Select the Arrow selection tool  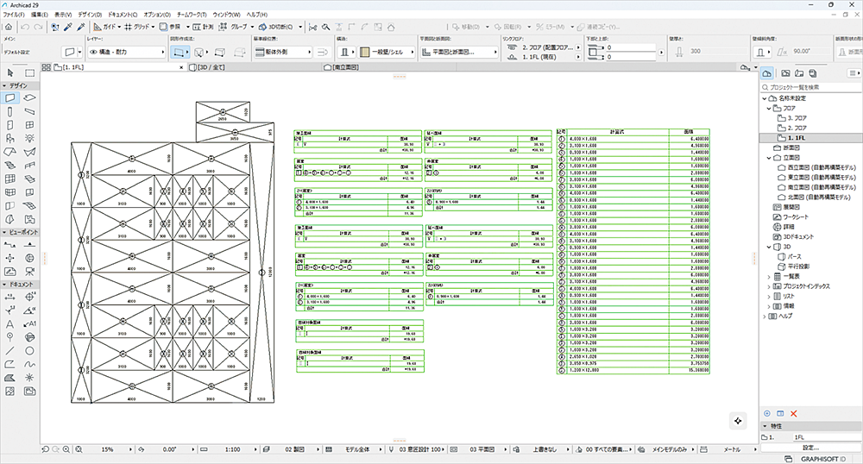click(10, 72)
